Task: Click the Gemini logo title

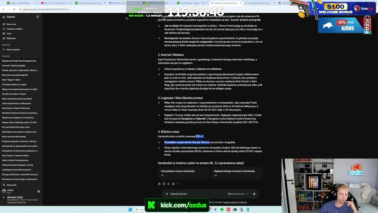Action: pos(11,17)
